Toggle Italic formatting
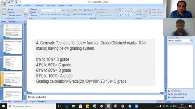Screen dimensions: 195x109 coord(45,15)
